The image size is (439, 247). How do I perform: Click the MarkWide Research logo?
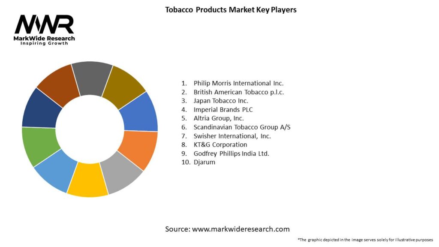click(44, 30)
